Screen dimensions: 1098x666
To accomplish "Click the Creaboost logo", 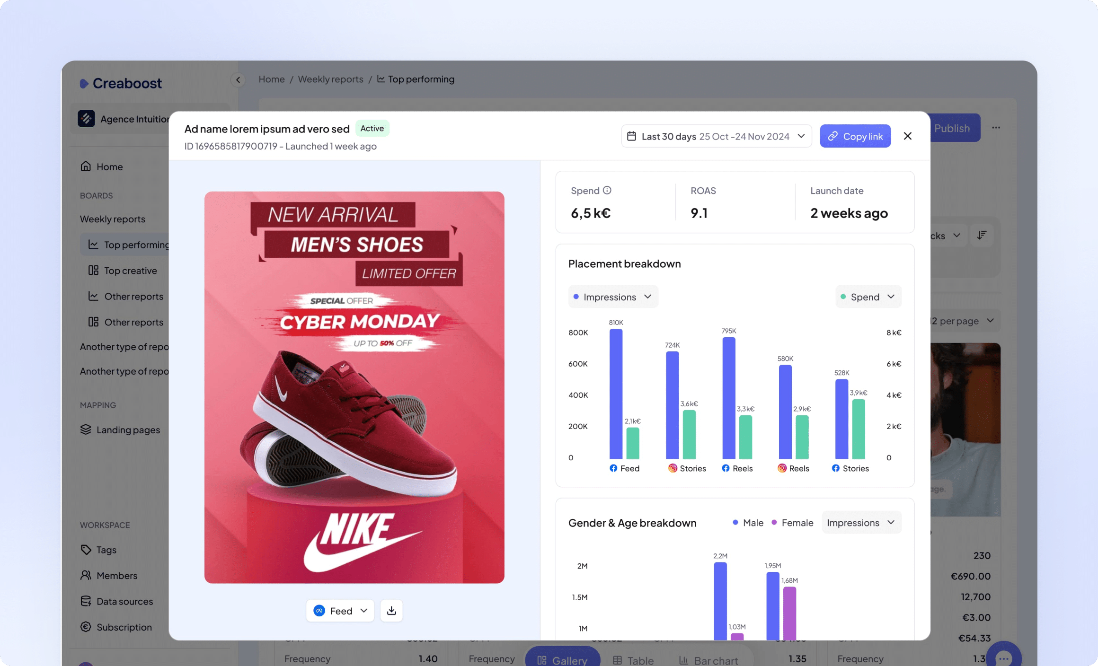I will pyautogui.click(x=121, y=83).
